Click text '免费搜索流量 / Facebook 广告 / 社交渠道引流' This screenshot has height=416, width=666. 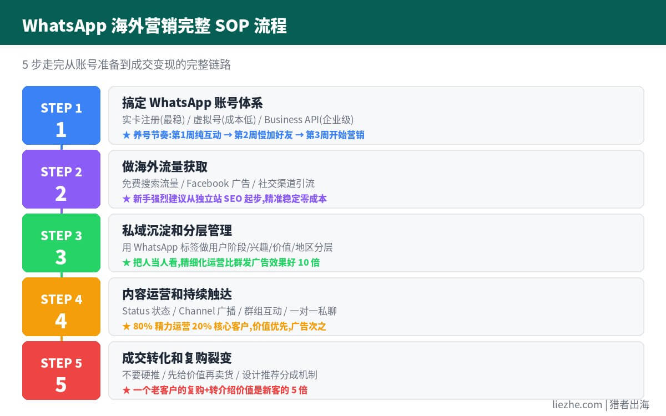coord(218,184)
